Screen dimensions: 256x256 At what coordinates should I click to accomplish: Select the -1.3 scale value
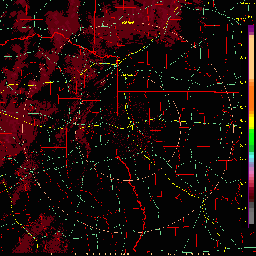coord(242,209)
